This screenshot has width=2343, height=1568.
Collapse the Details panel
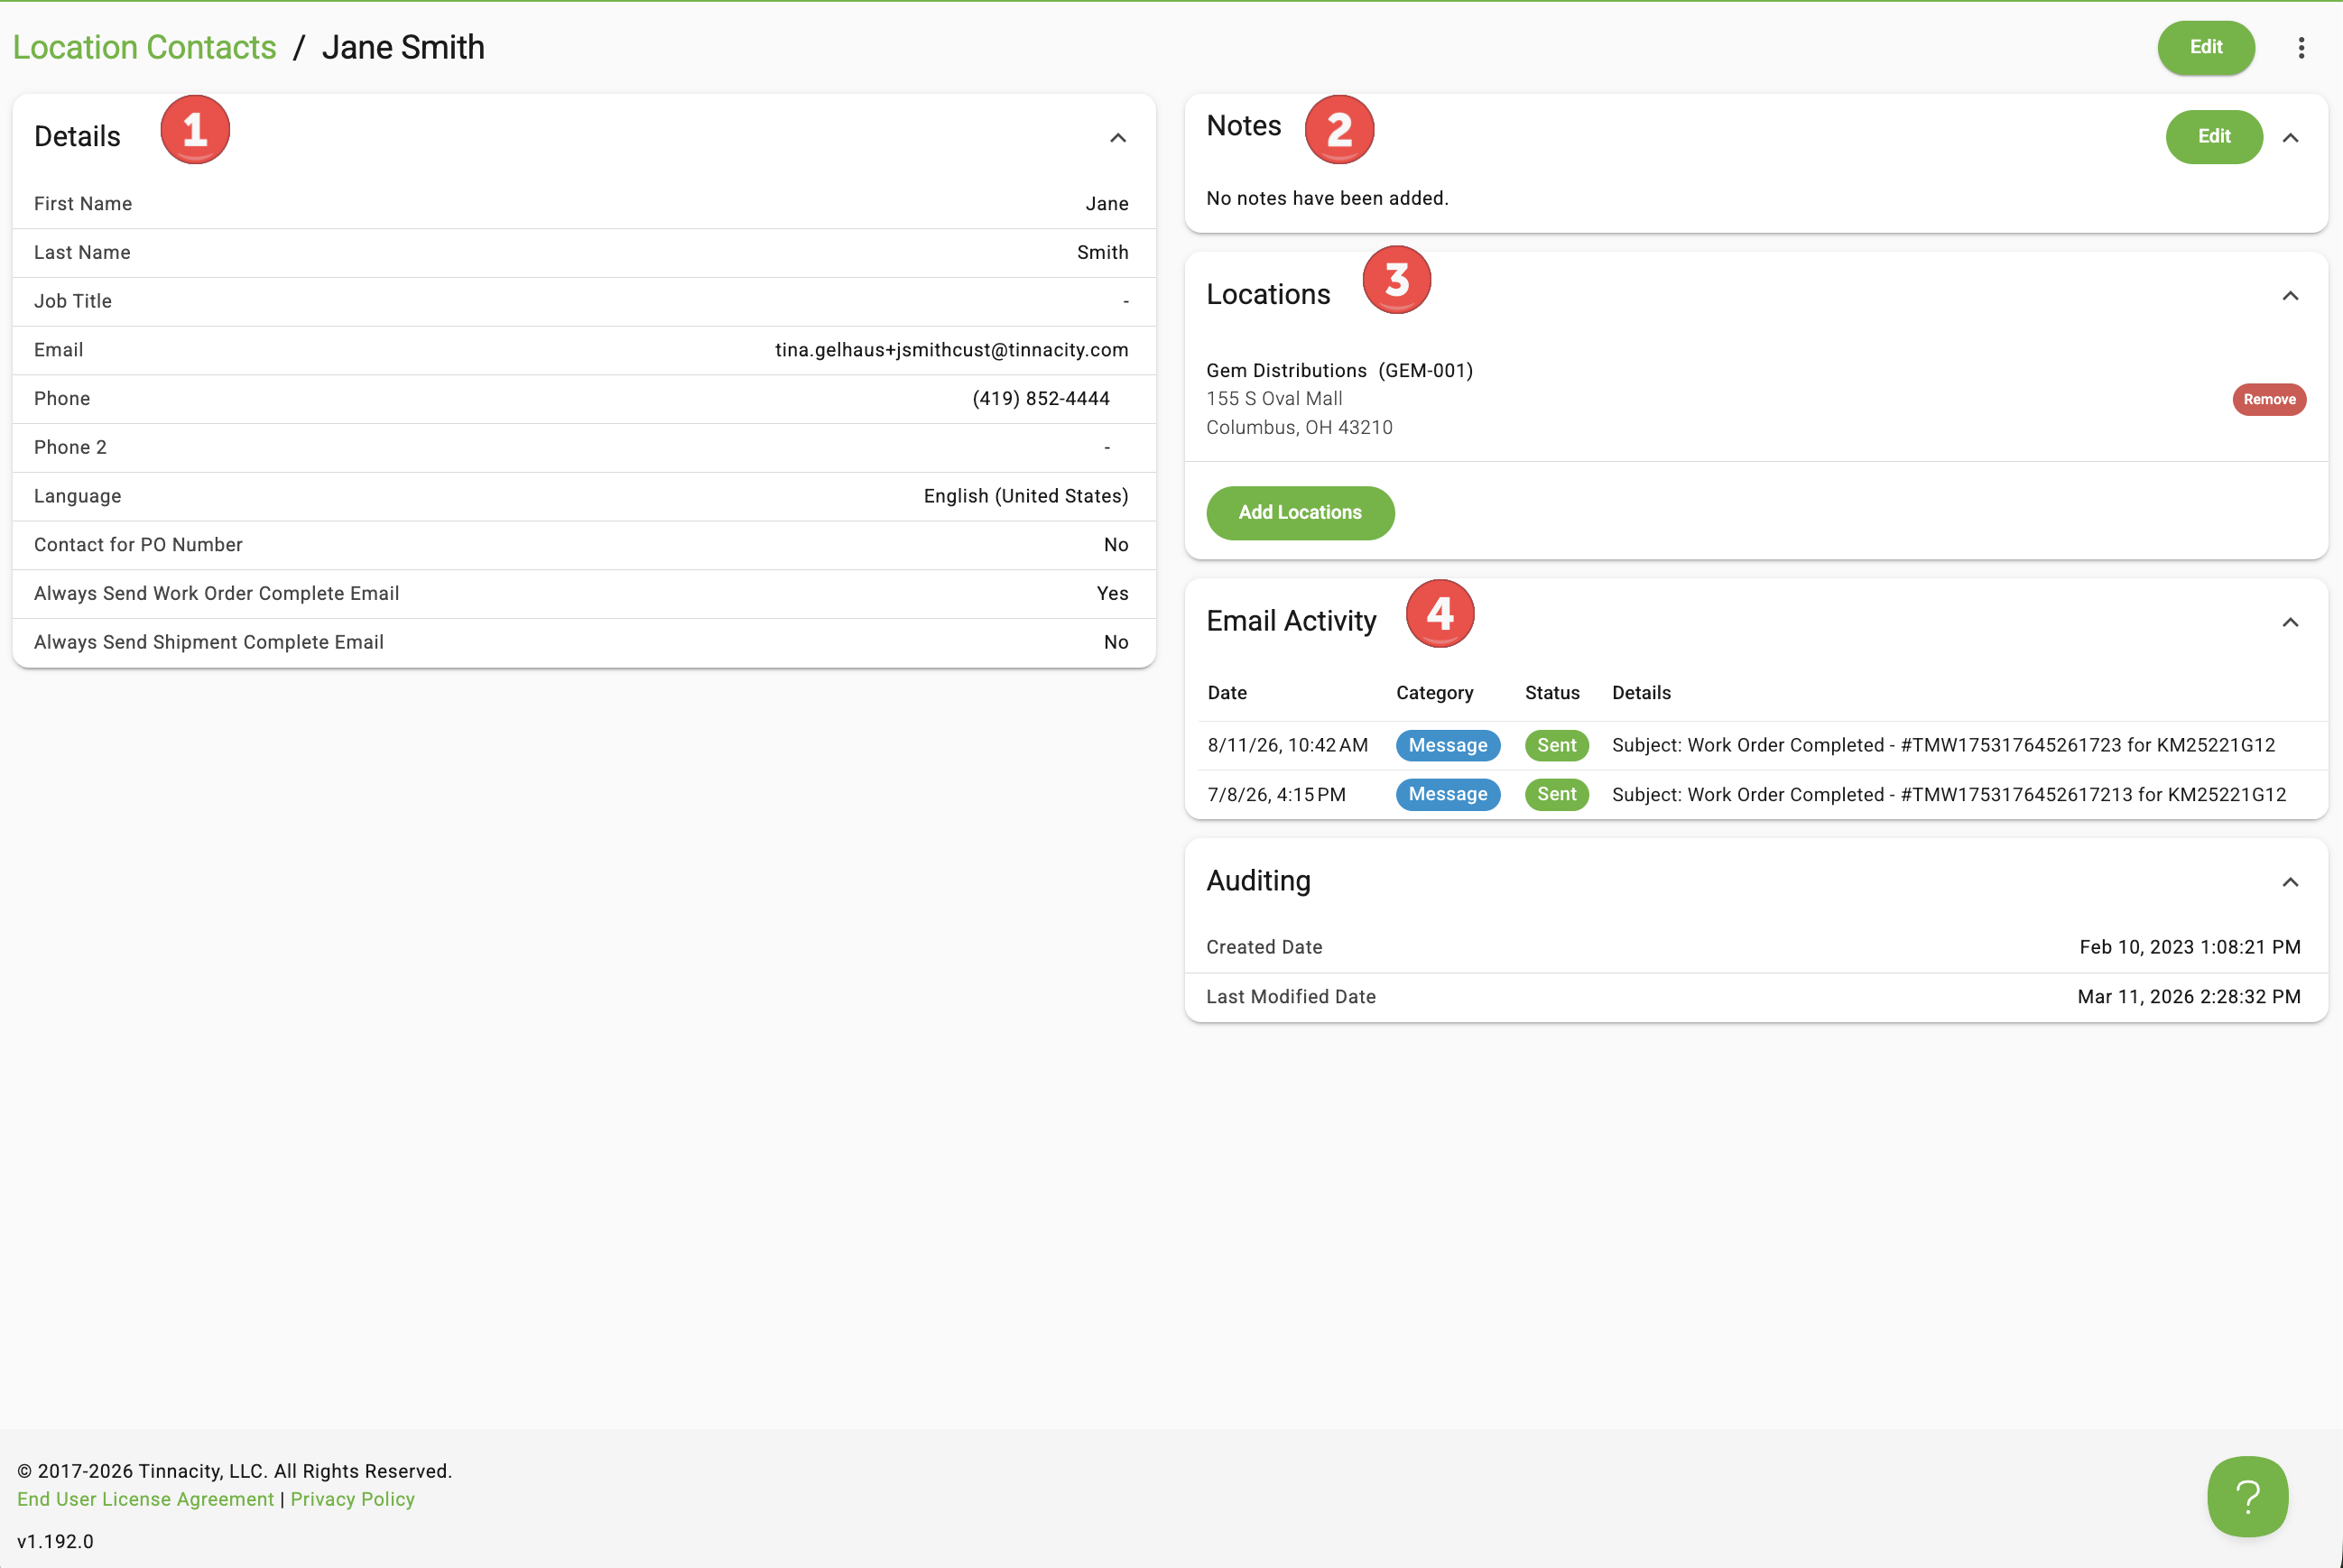coord(1117,137)
